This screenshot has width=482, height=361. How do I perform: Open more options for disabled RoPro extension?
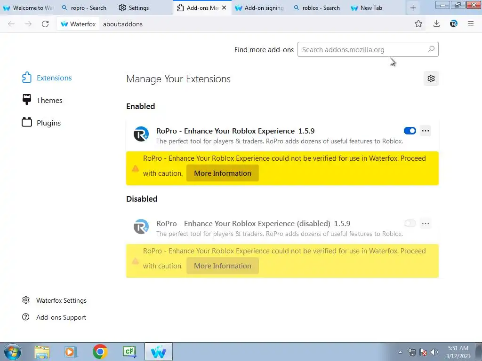coord(426,223)
